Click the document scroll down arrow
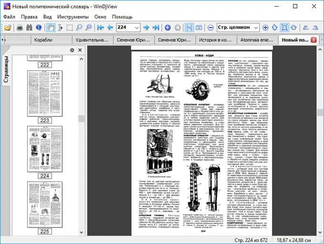324x244 pixels. tap(320, 233)
